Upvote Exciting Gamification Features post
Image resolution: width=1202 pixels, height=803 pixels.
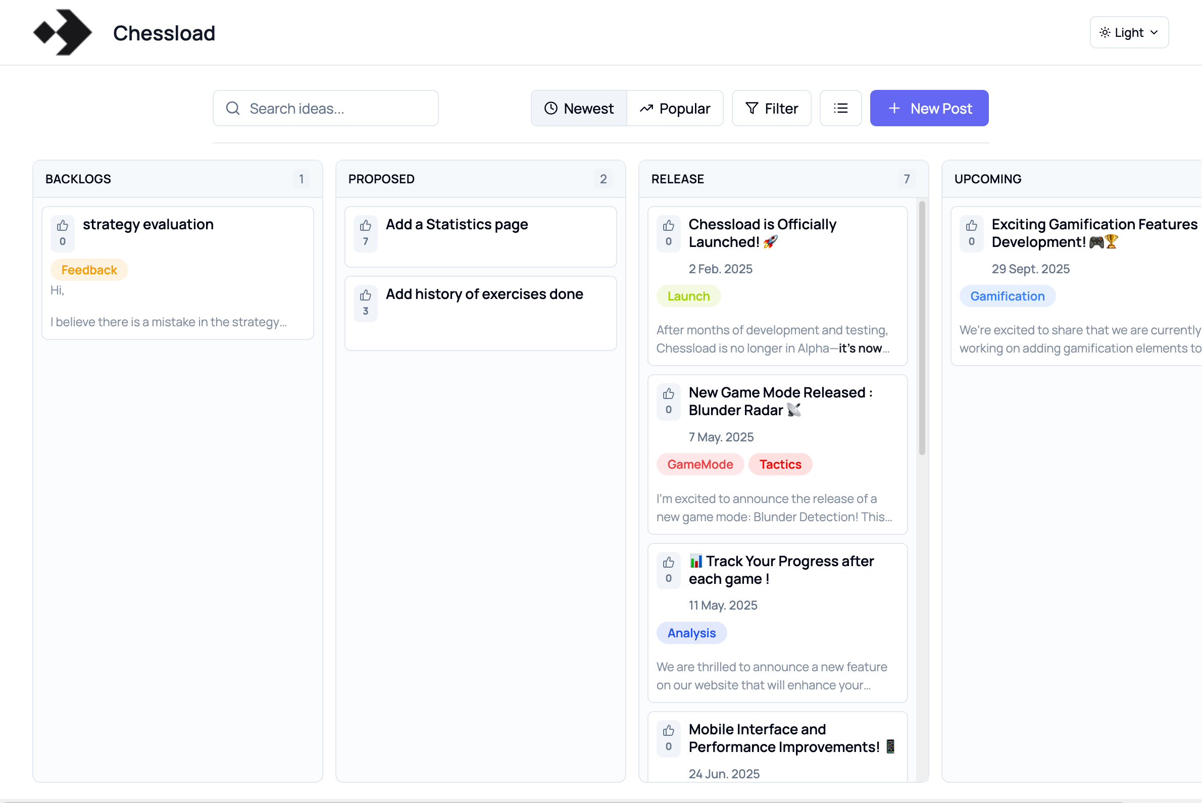pos(972,233)
